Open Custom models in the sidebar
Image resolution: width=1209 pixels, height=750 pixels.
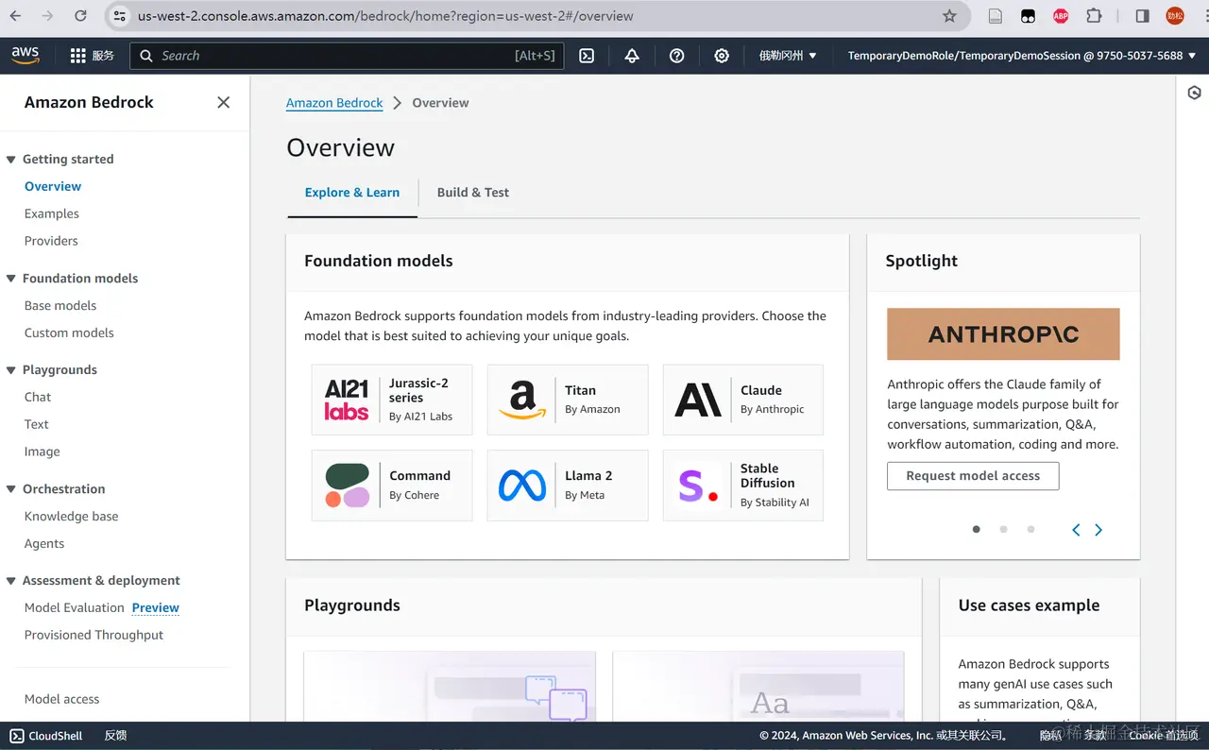69,332
